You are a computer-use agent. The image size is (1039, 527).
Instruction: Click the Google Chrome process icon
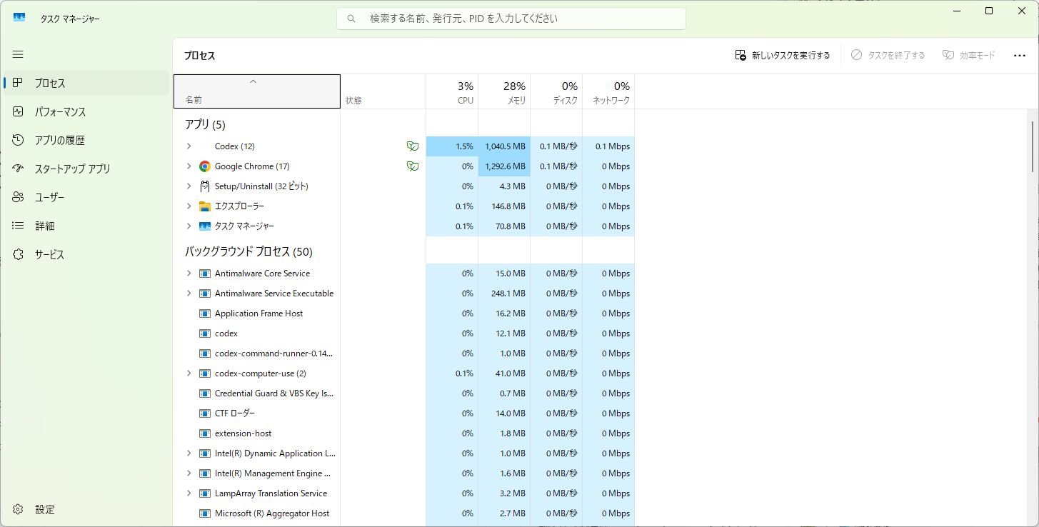(205, 166)
